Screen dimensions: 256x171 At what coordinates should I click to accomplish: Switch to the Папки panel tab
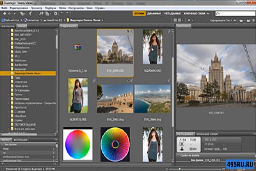coord(21,26)
